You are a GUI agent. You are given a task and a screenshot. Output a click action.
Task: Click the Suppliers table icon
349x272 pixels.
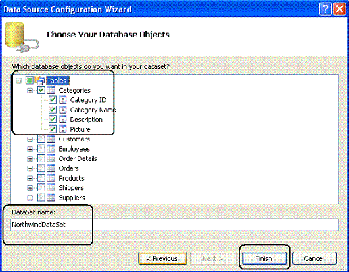(51, 198)
